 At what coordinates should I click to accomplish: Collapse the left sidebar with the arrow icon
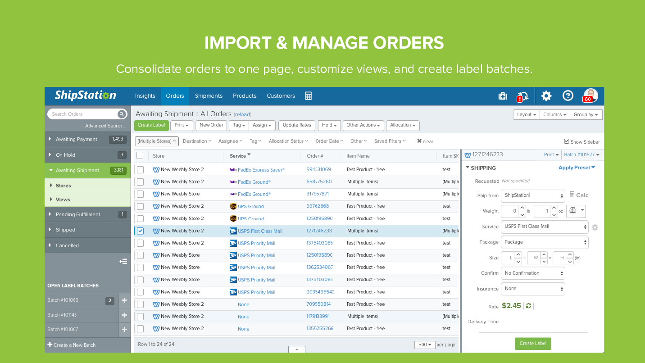click(123, 261)
